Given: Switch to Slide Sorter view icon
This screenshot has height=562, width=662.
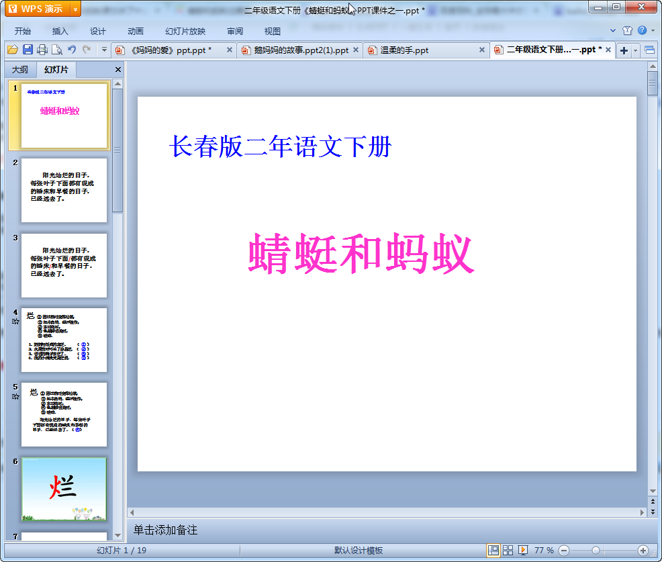Looking at the screenshot, I should (508, 550).
